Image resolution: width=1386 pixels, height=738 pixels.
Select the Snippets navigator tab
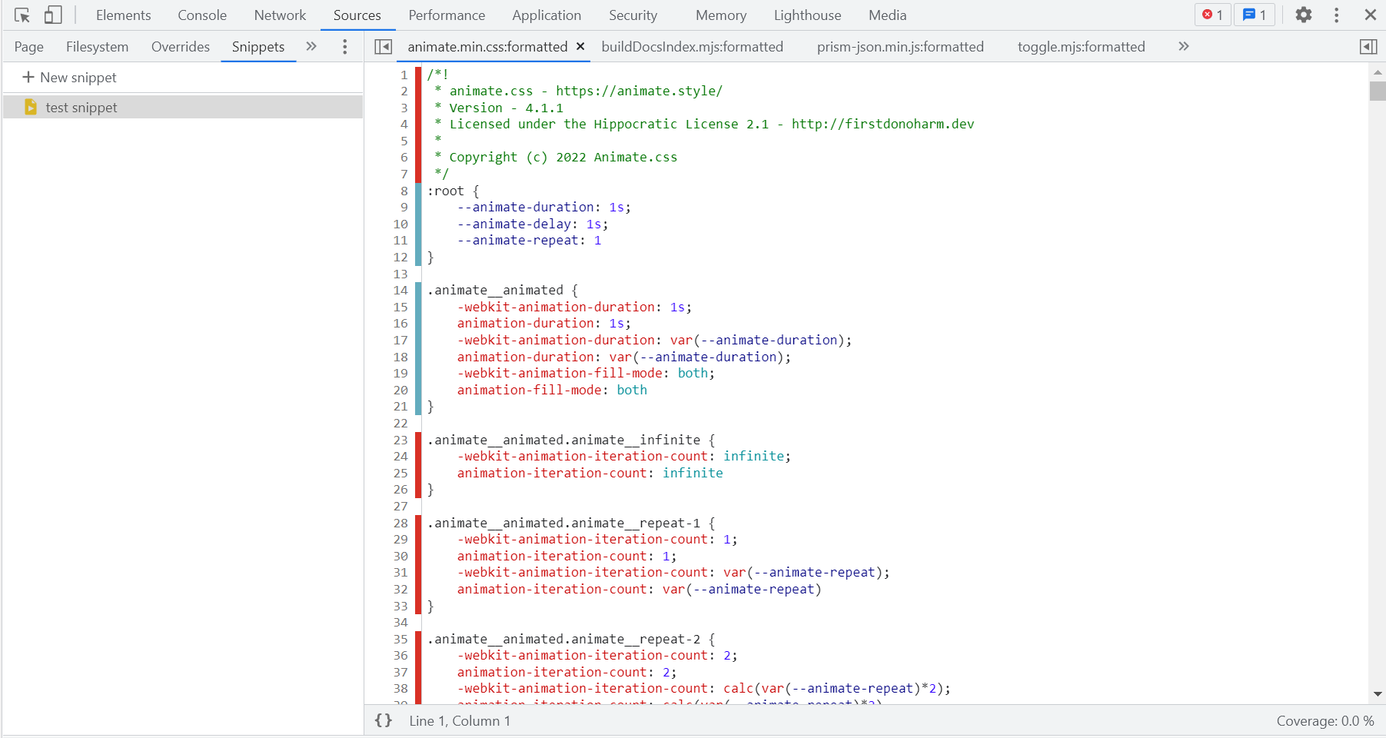[258, 47]
